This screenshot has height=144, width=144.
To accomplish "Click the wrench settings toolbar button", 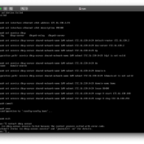I will 23,9.
